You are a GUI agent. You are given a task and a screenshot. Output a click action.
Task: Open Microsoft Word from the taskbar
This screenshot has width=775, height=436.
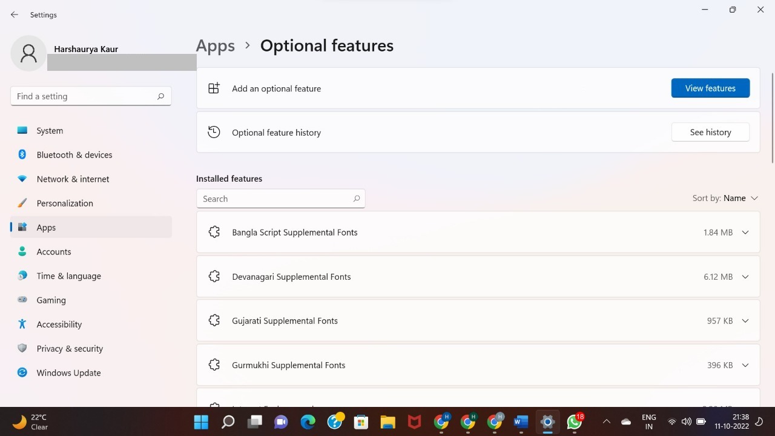[x=520, y=421]
